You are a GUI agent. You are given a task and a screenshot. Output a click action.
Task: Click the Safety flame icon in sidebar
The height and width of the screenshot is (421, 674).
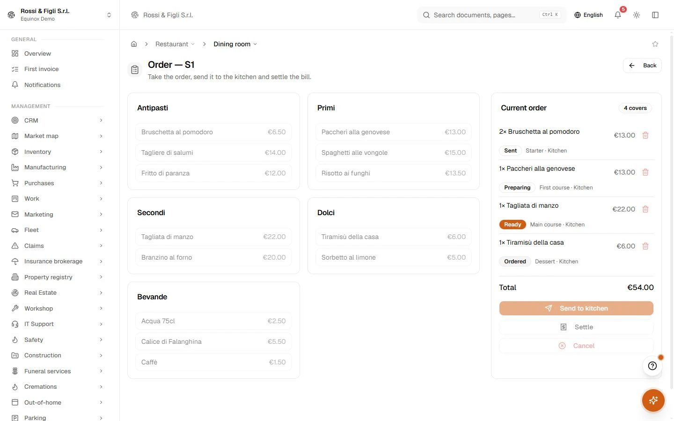pos(15,340)
